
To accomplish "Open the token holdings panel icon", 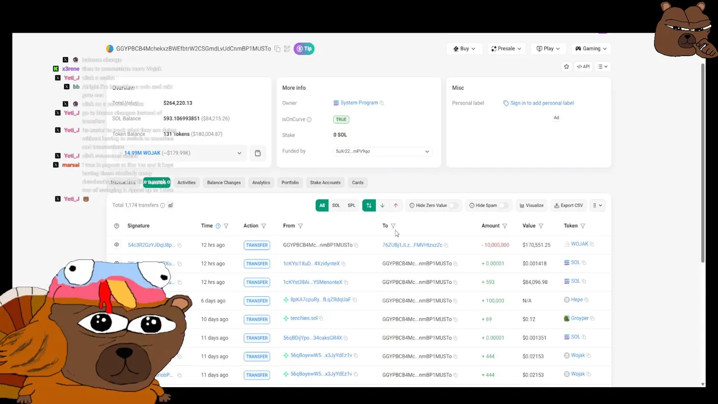I will [x=257, y=153].
